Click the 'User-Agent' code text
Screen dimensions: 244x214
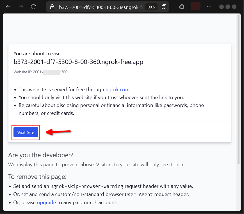(x=139, y=194)
